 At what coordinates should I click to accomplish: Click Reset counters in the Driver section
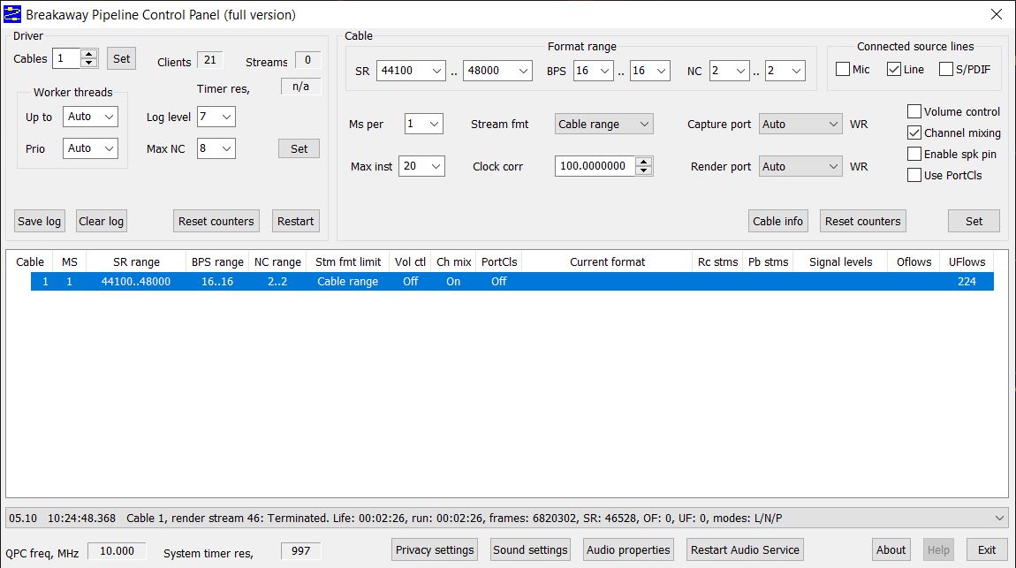[x=216, y=221]
